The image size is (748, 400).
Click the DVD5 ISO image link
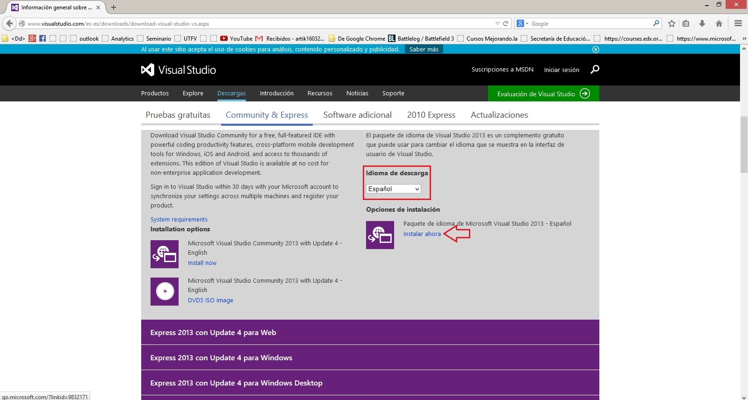click(210, 300)
